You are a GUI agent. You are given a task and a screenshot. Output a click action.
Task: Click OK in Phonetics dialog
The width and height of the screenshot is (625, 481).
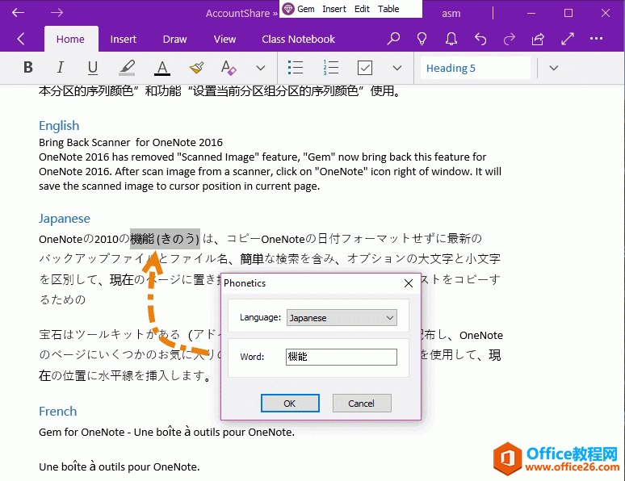(289, 404)
